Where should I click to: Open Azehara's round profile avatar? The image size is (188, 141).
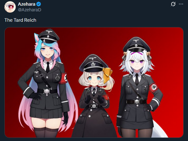click(10, 7)
